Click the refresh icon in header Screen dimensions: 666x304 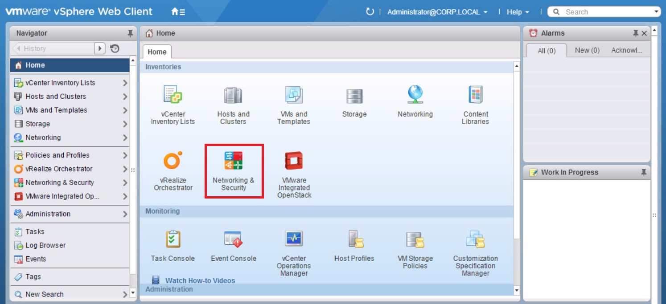pyautogui.click(x=370, y=12)
